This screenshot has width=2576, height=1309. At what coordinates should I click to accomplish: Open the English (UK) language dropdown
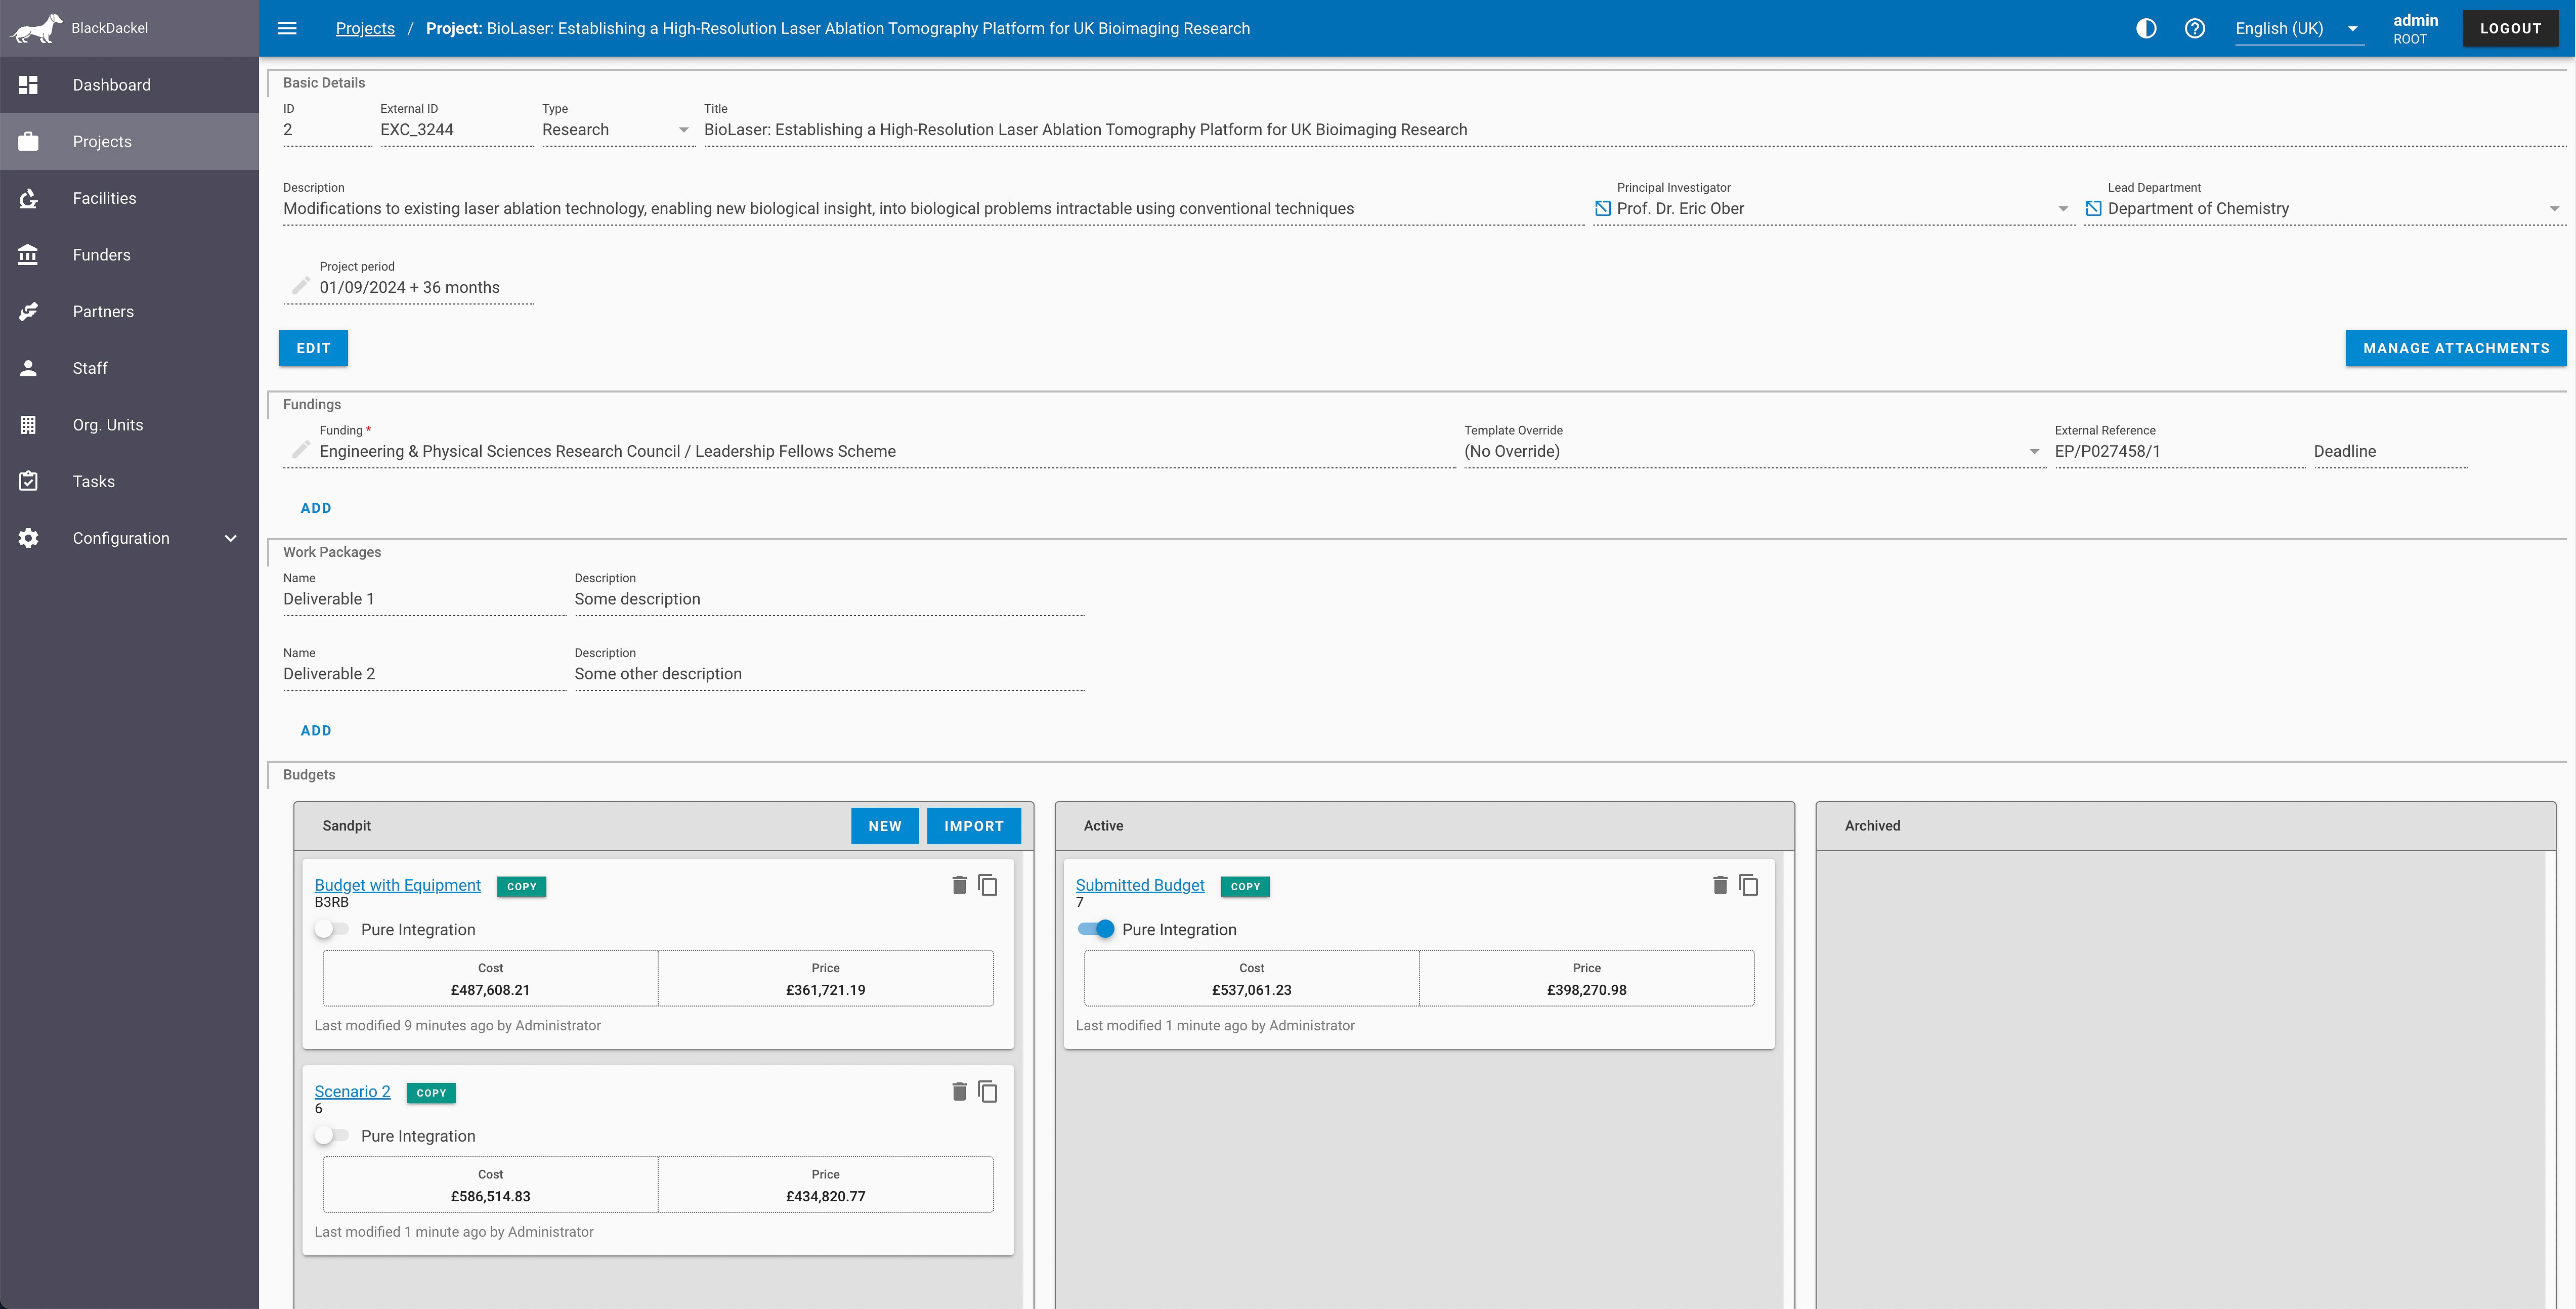point(2299,28)
